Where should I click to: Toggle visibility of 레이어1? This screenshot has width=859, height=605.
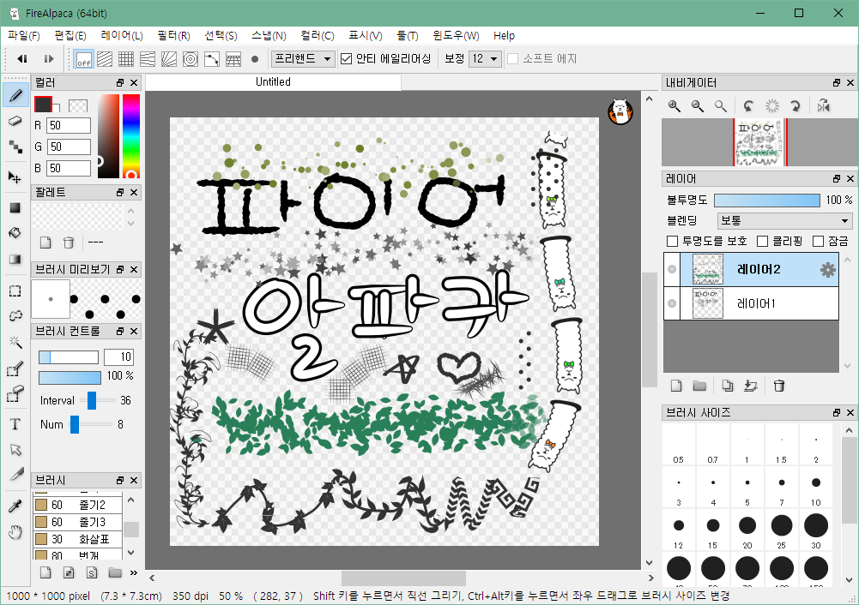(672, 303)
